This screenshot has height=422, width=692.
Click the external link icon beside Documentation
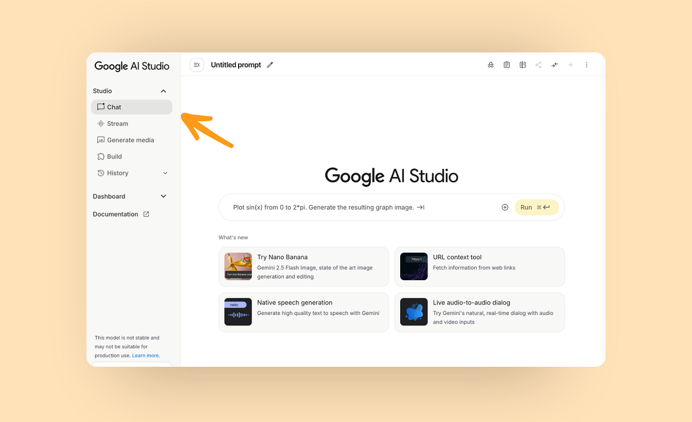(146, 214)
